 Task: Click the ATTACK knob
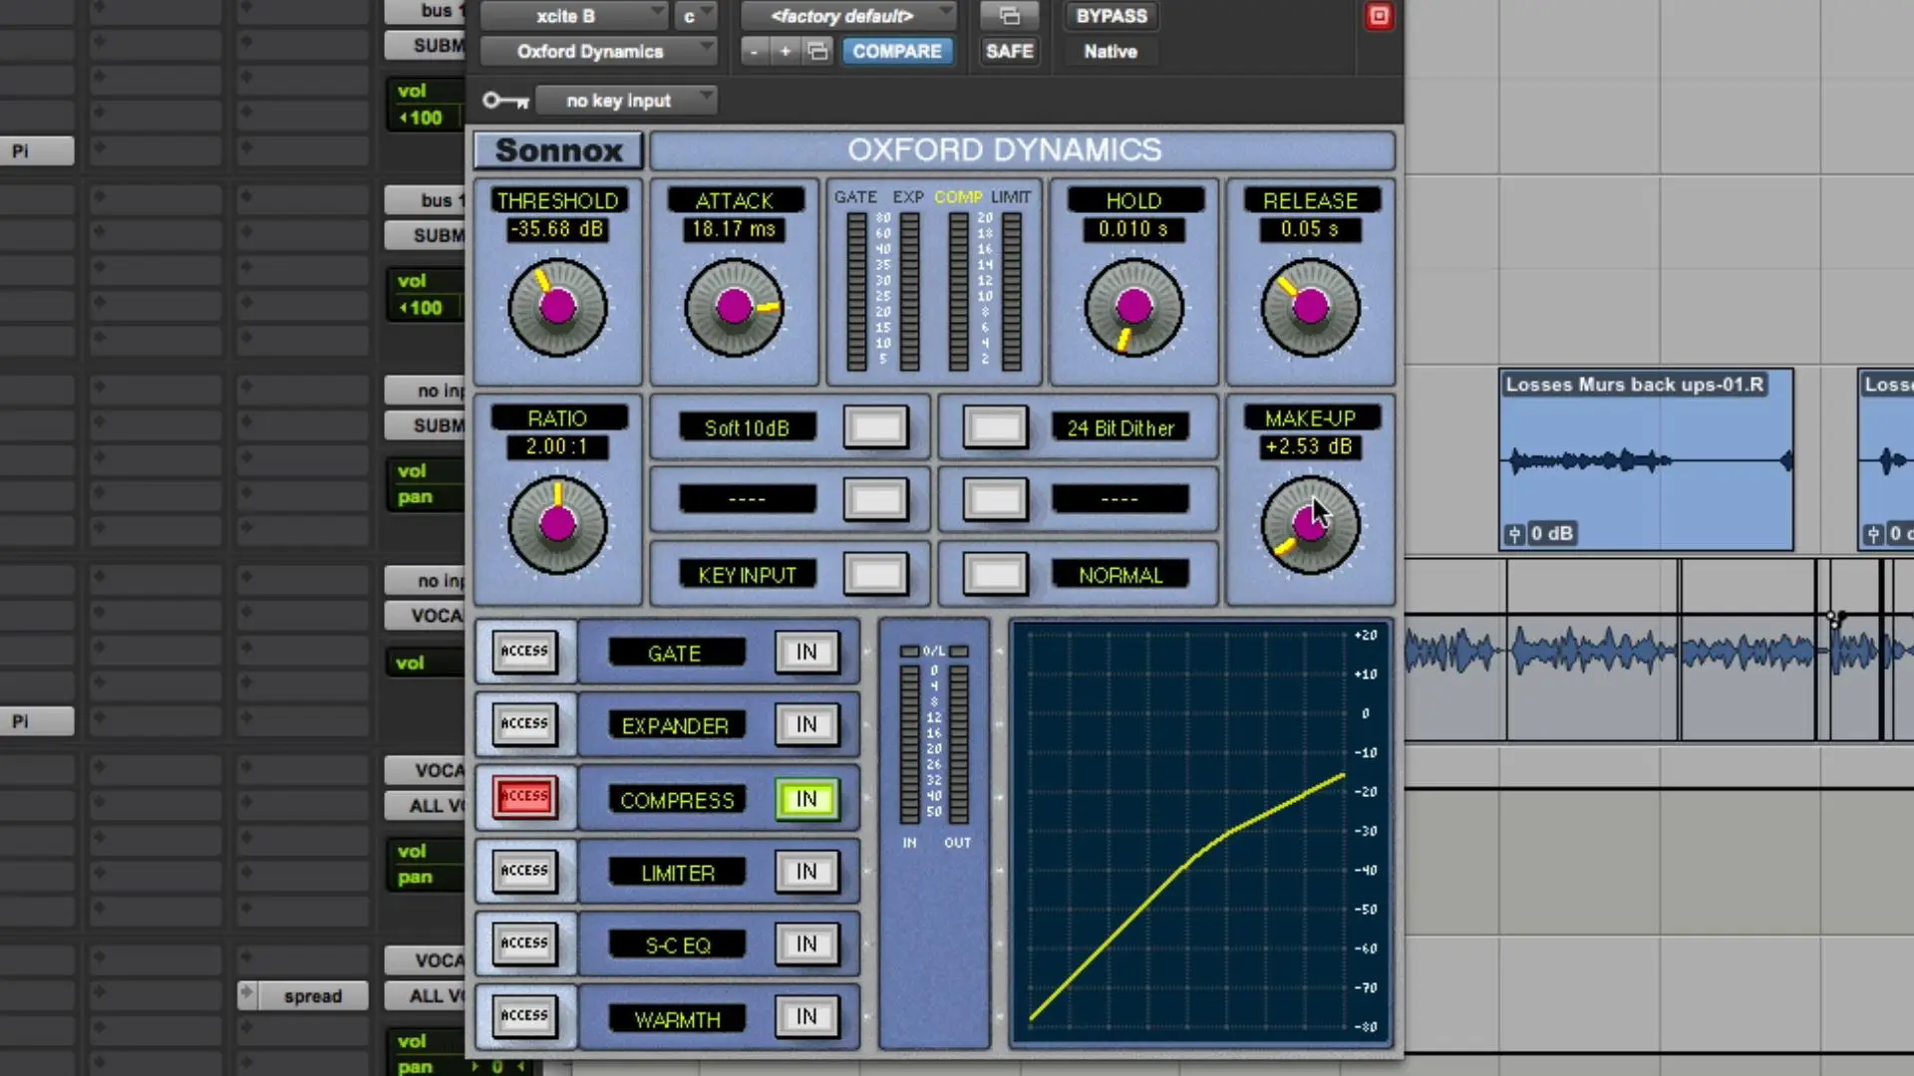(735, 308)
